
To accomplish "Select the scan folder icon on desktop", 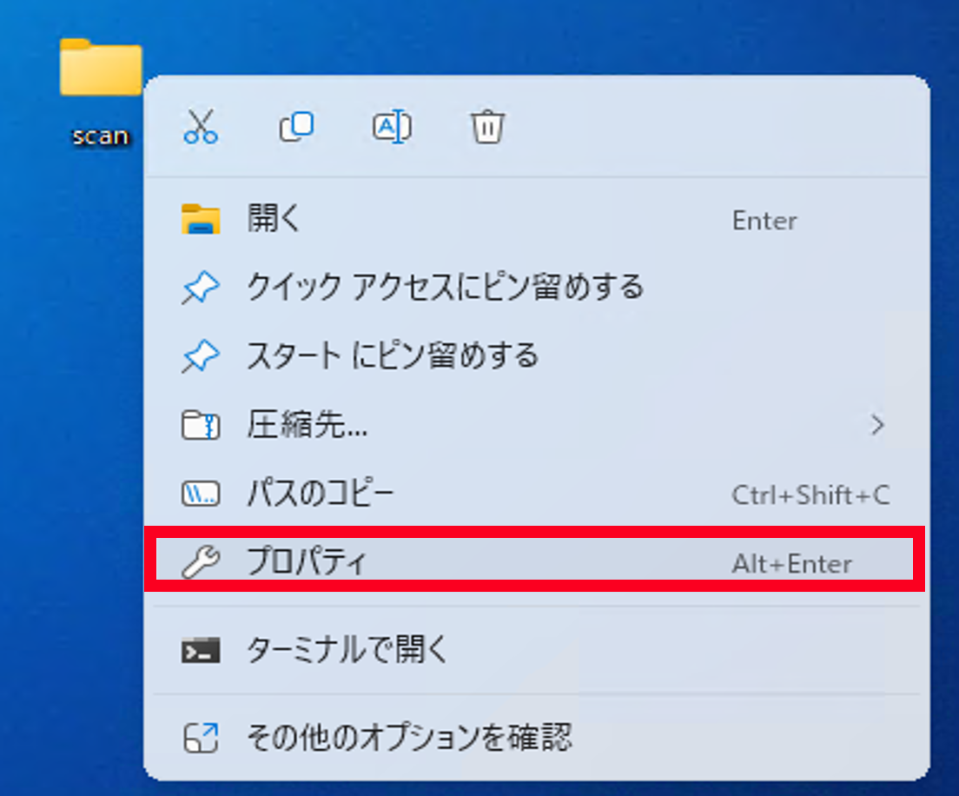I will (100, 68).
